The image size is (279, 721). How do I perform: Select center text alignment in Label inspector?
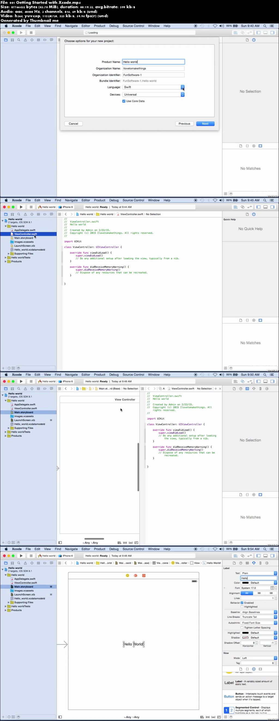[259, 593]
